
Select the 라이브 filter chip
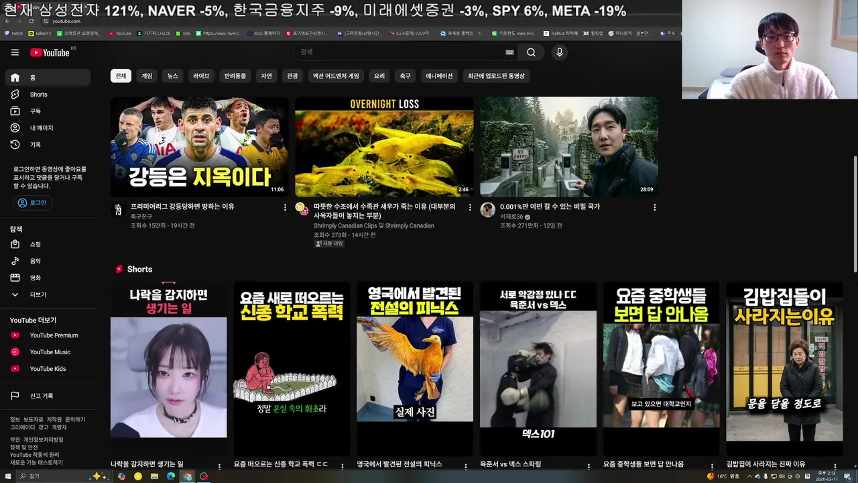point(201,76)
